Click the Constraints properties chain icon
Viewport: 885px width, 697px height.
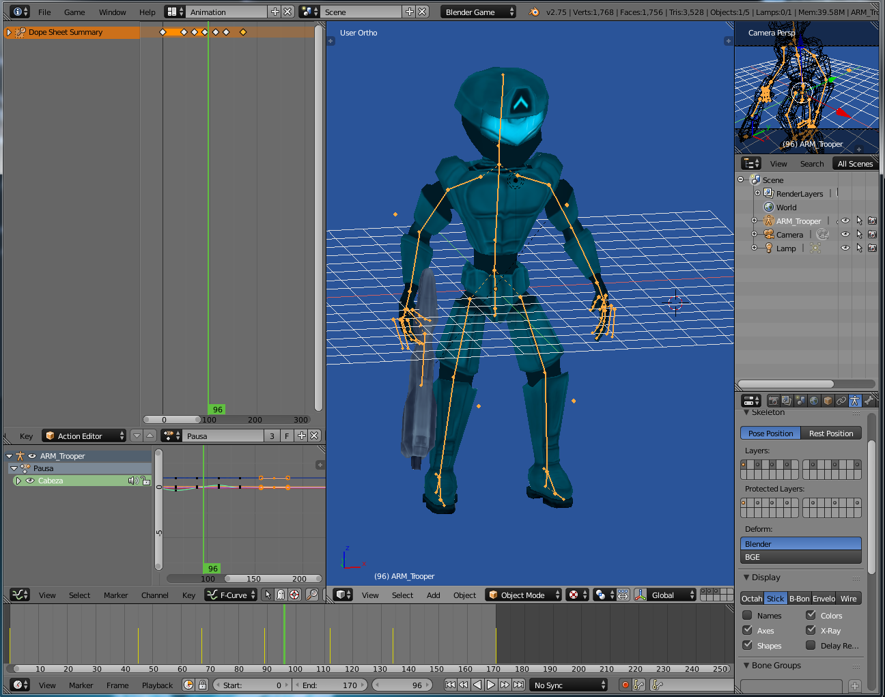841,401
